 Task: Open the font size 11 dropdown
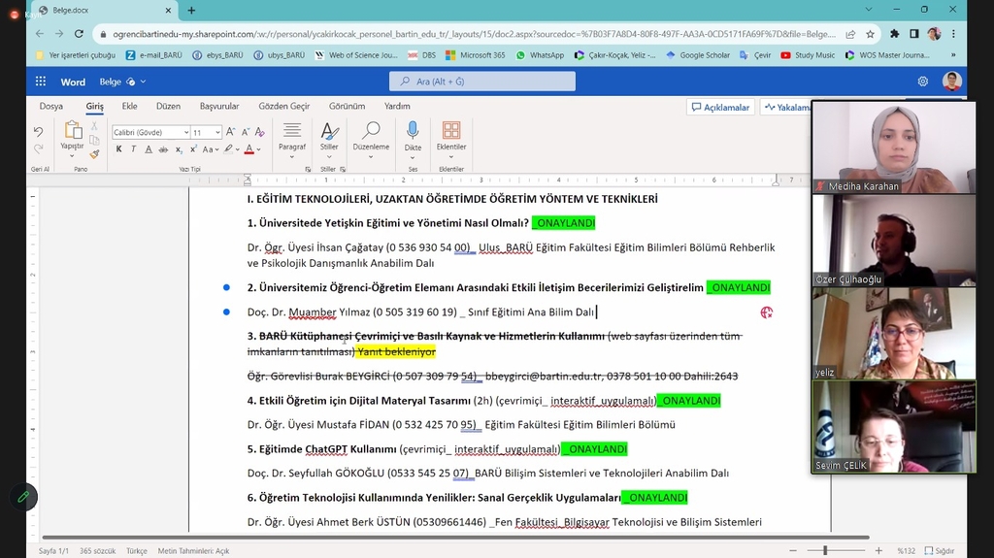(206, 132)
